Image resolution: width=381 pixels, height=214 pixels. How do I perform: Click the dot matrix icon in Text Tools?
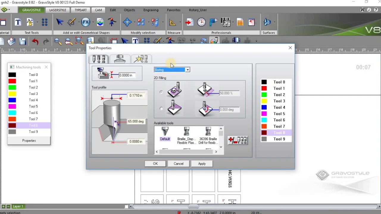(x=45, y=22)
